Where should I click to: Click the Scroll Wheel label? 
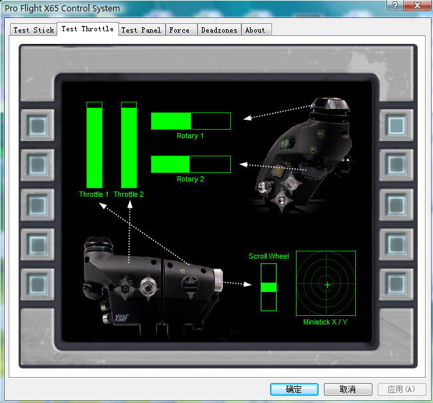[269, 256]
